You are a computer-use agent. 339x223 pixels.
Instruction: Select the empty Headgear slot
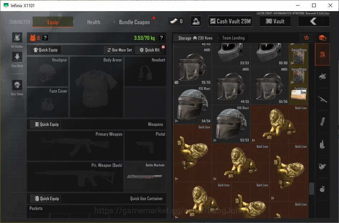(x=48, y=72)
